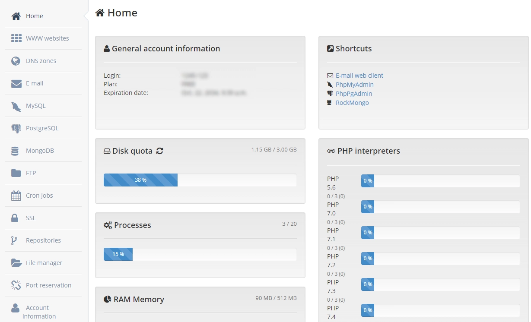The height and width of the screenshot is (322, 531).
Task: Click the Repositories branch icon
Action: [x=14, y=240]
